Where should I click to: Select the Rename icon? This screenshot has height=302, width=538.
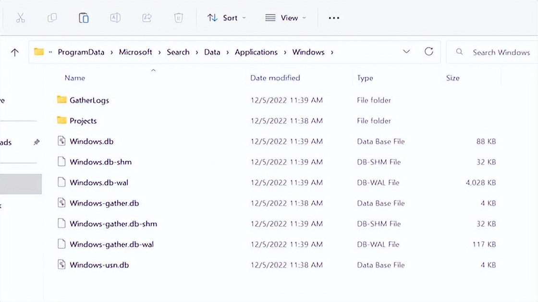(x=115, y=18)
